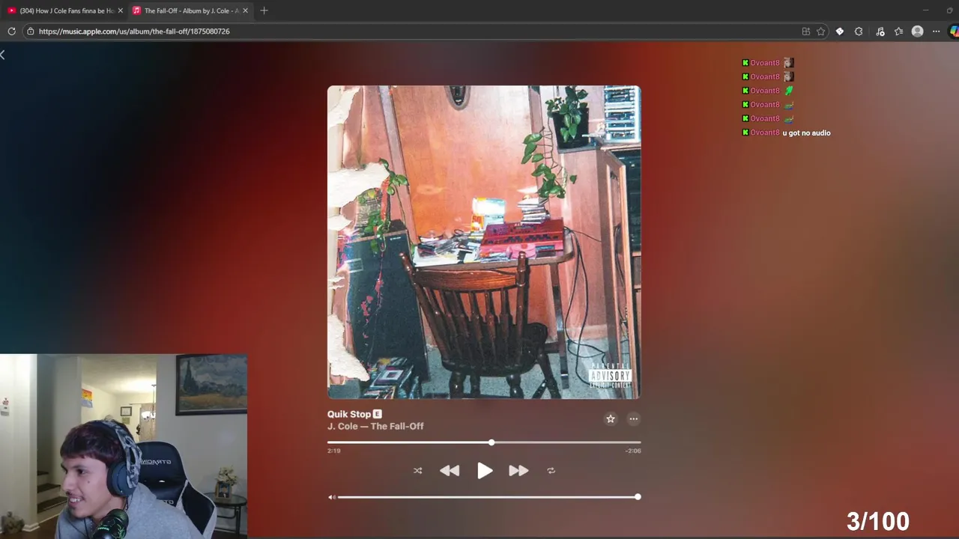Mute with the volume speaker icon
Image resolution: width=959 pixels, height=539 pixels.
coord(332,497)
